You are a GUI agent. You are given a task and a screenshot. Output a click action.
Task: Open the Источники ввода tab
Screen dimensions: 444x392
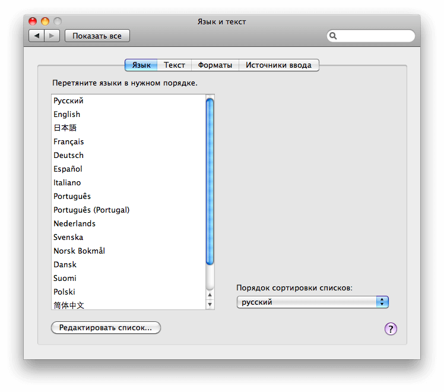coord(278,65)
